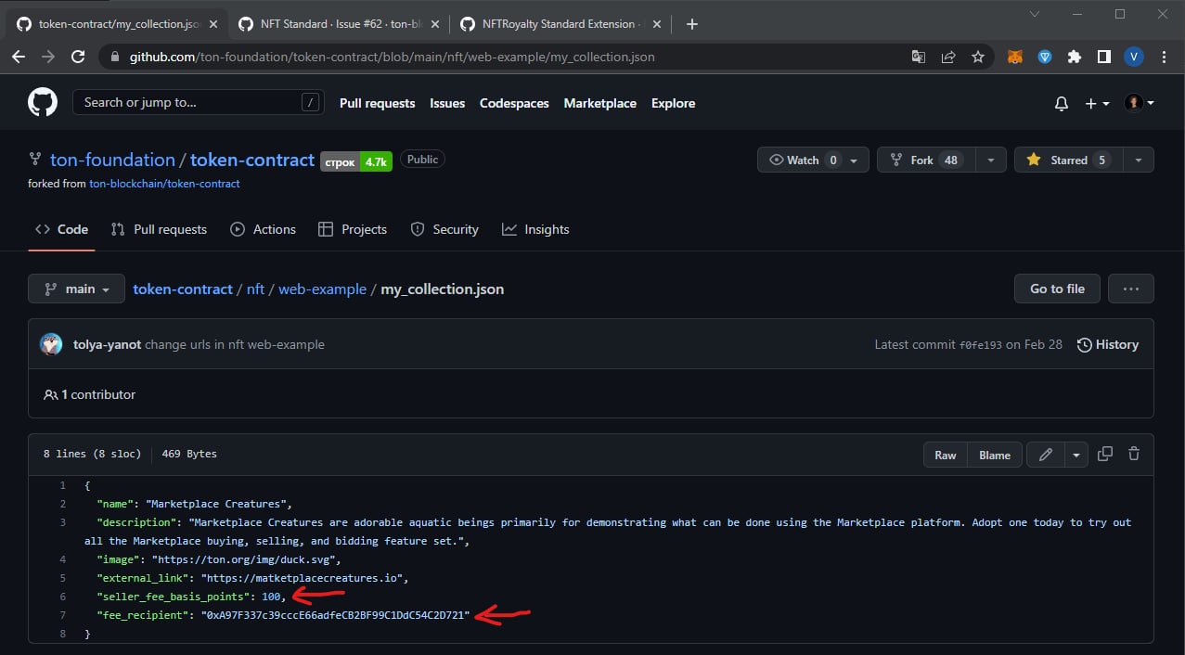
Task: View the Raw file
Action: click(946, 455)
